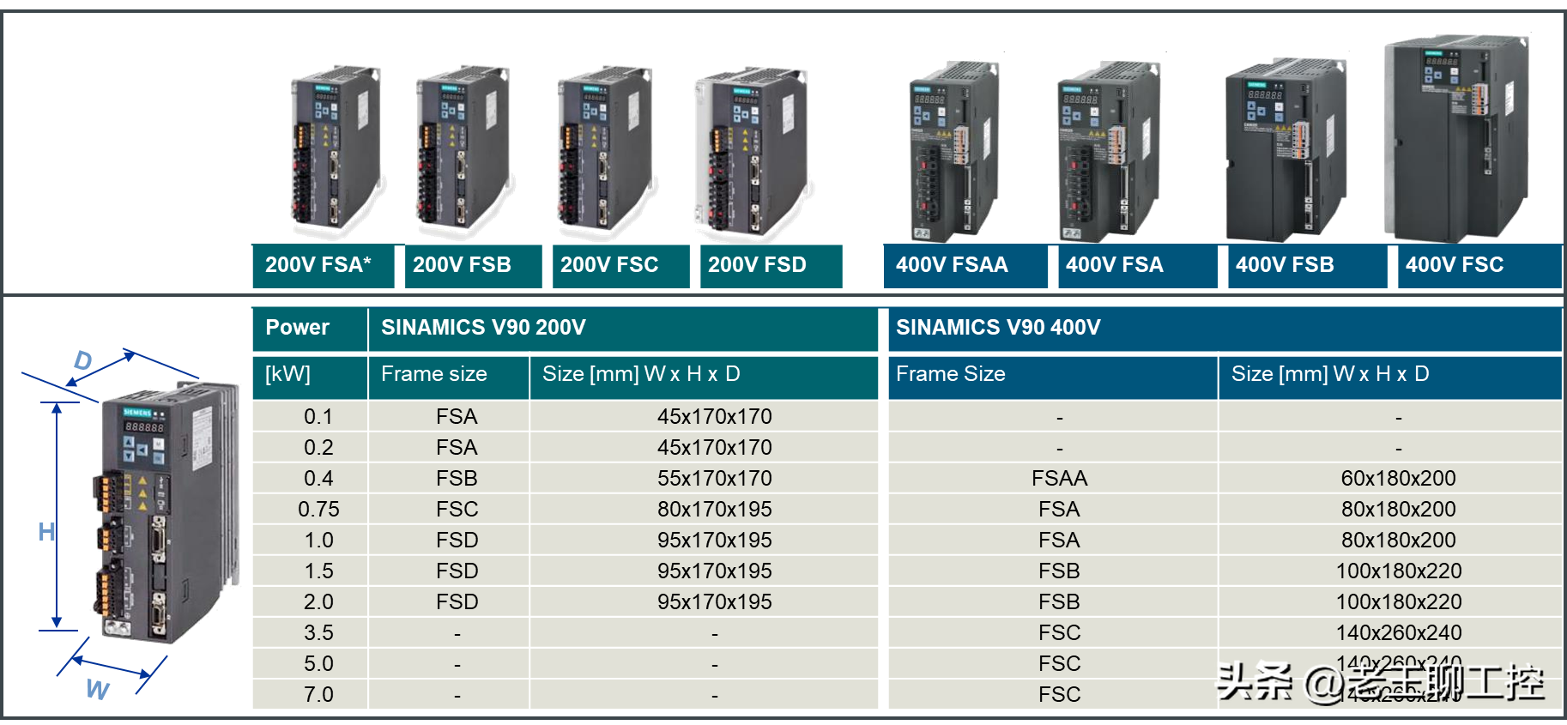Click the 400V FSB drive photo
This screenshot has width=1567, height=725.
click(x=1285, y=150)
